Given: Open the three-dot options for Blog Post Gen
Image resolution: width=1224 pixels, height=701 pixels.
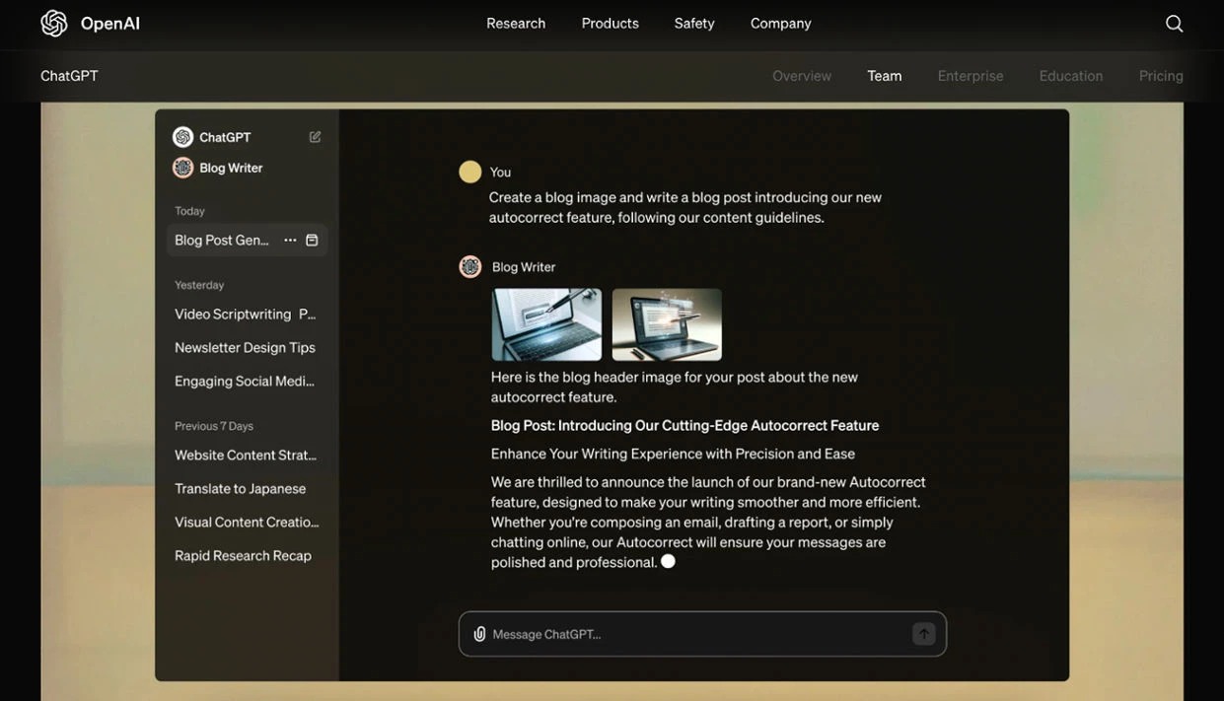Looking at the screenshot, I should [x=290, y=240].
